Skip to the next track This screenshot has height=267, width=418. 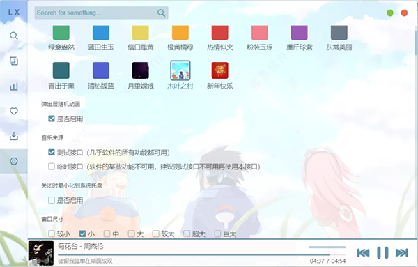pyautogui.click(x=402, y=252)
